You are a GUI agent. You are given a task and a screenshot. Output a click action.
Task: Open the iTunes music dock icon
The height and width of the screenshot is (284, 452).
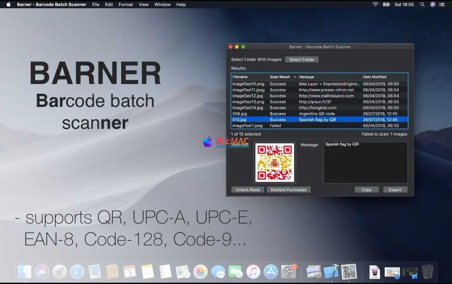click(x=253, y=272)
